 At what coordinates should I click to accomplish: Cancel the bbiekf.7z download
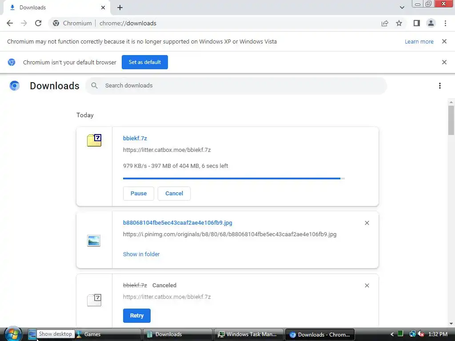174,194
